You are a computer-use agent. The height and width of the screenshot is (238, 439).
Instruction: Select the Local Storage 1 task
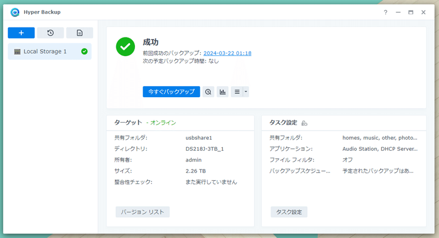coord(49,52)
